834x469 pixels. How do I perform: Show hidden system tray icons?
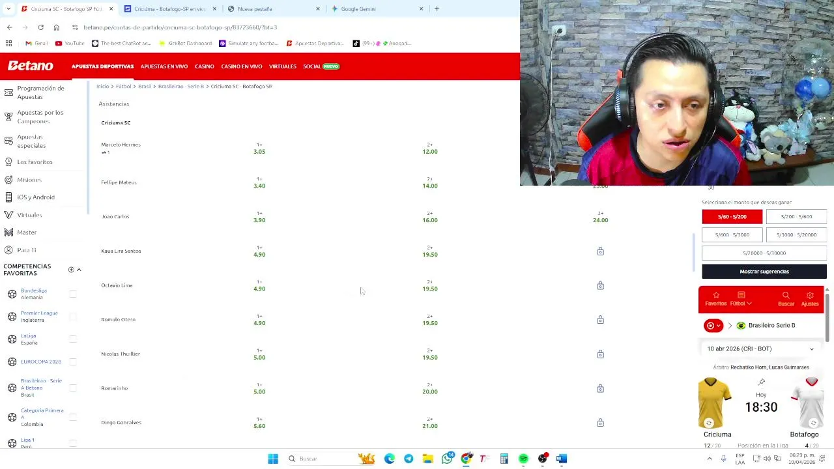pyautogui.click(x=710, y=459)
